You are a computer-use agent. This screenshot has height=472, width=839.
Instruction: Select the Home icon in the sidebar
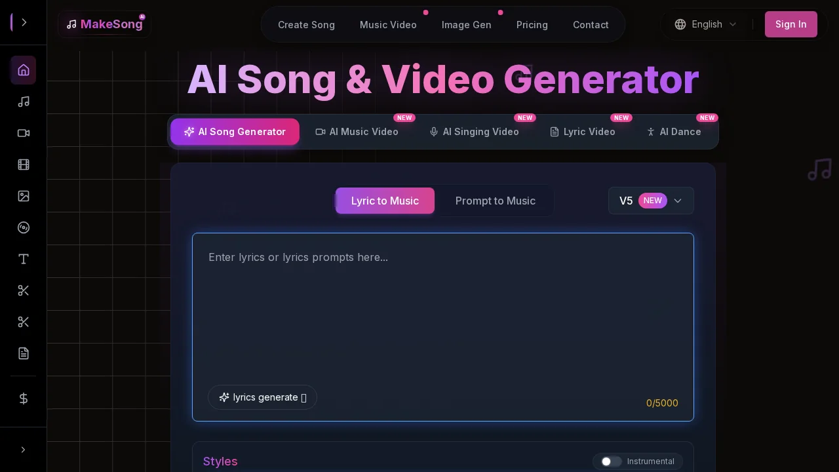[x=24, y=70]
